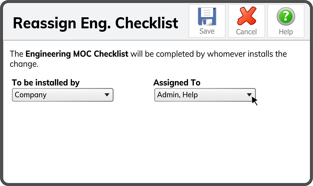The image size is (313, 186).
Task: Open the "To be installed by" dropdown
Action: [63, 95]
